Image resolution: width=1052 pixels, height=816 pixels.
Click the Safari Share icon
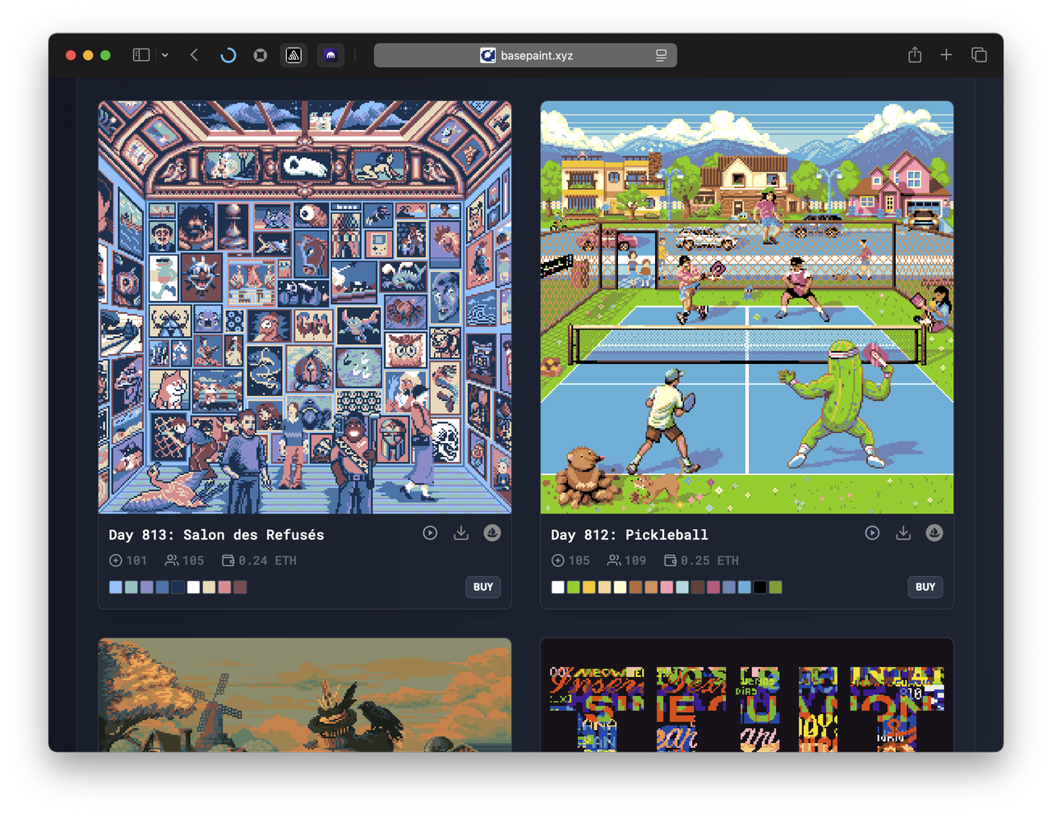(915, 55)
